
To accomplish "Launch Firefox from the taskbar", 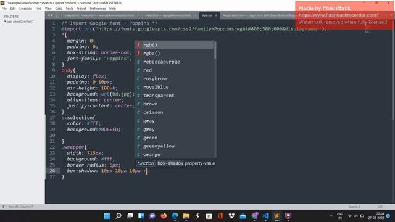I will tap(164, 216).
